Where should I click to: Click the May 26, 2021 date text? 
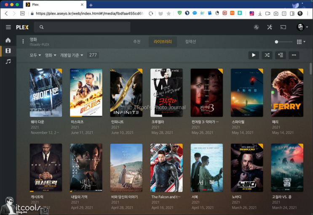202,133
